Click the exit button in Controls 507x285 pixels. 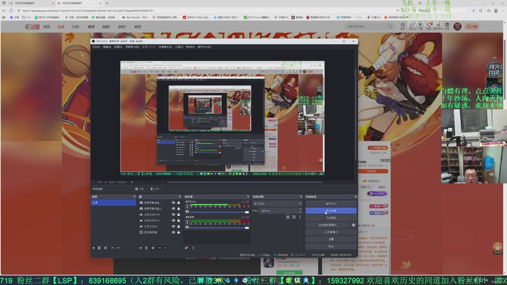pos(331,246)
